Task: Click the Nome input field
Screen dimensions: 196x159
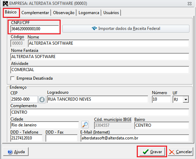Action: click(109, 43)
